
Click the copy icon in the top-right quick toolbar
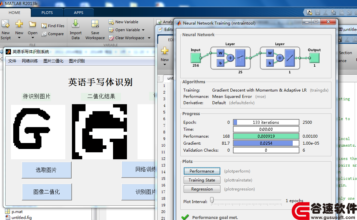pyautogui.click(x=333, y=13)
